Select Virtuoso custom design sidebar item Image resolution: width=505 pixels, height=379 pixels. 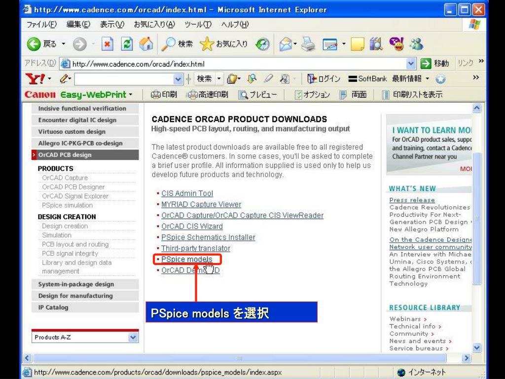[x=85, y=131]
